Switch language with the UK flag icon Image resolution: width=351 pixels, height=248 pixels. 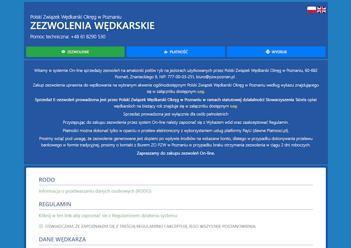pos(322,10)
